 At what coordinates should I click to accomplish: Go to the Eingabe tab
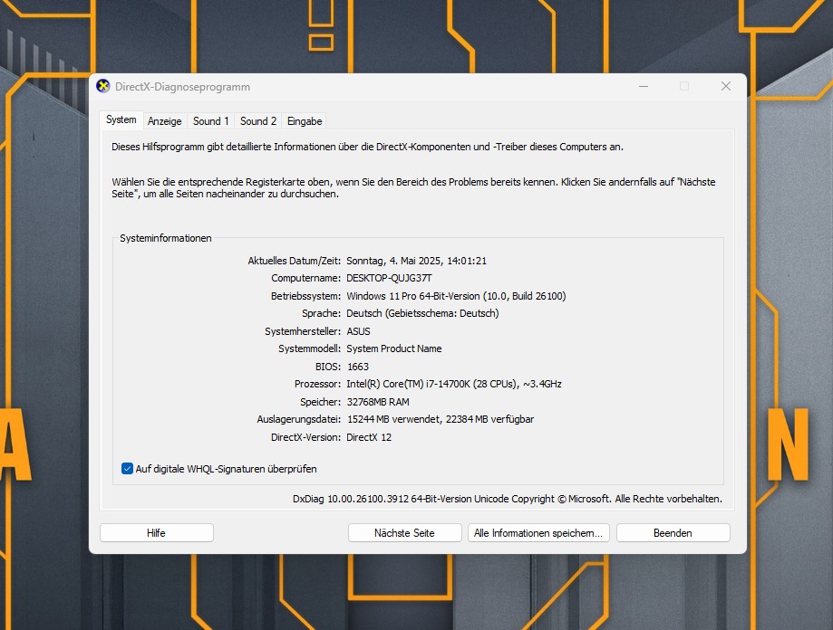point(305,121)
